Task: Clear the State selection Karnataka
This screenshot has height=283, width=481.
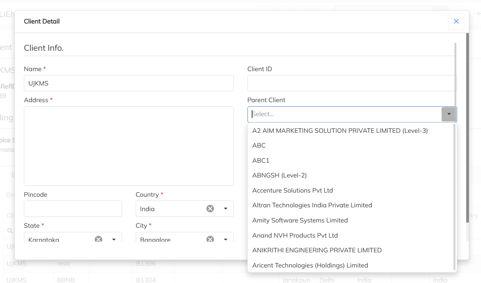Action: coord(99,239)
